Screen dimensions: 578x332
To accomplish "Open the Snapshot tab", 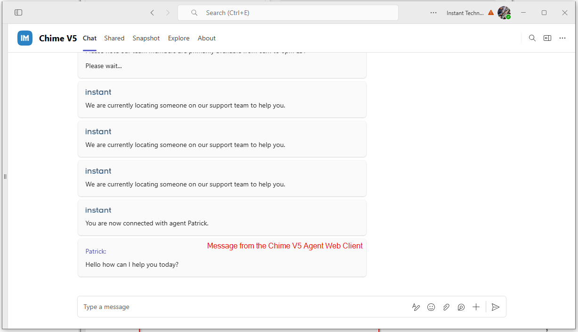I will [146, 39].
